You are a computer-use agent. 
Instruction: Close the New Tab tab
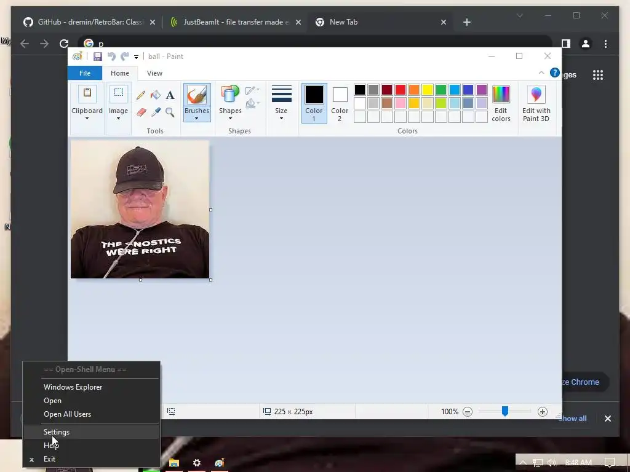click(443, 22)
